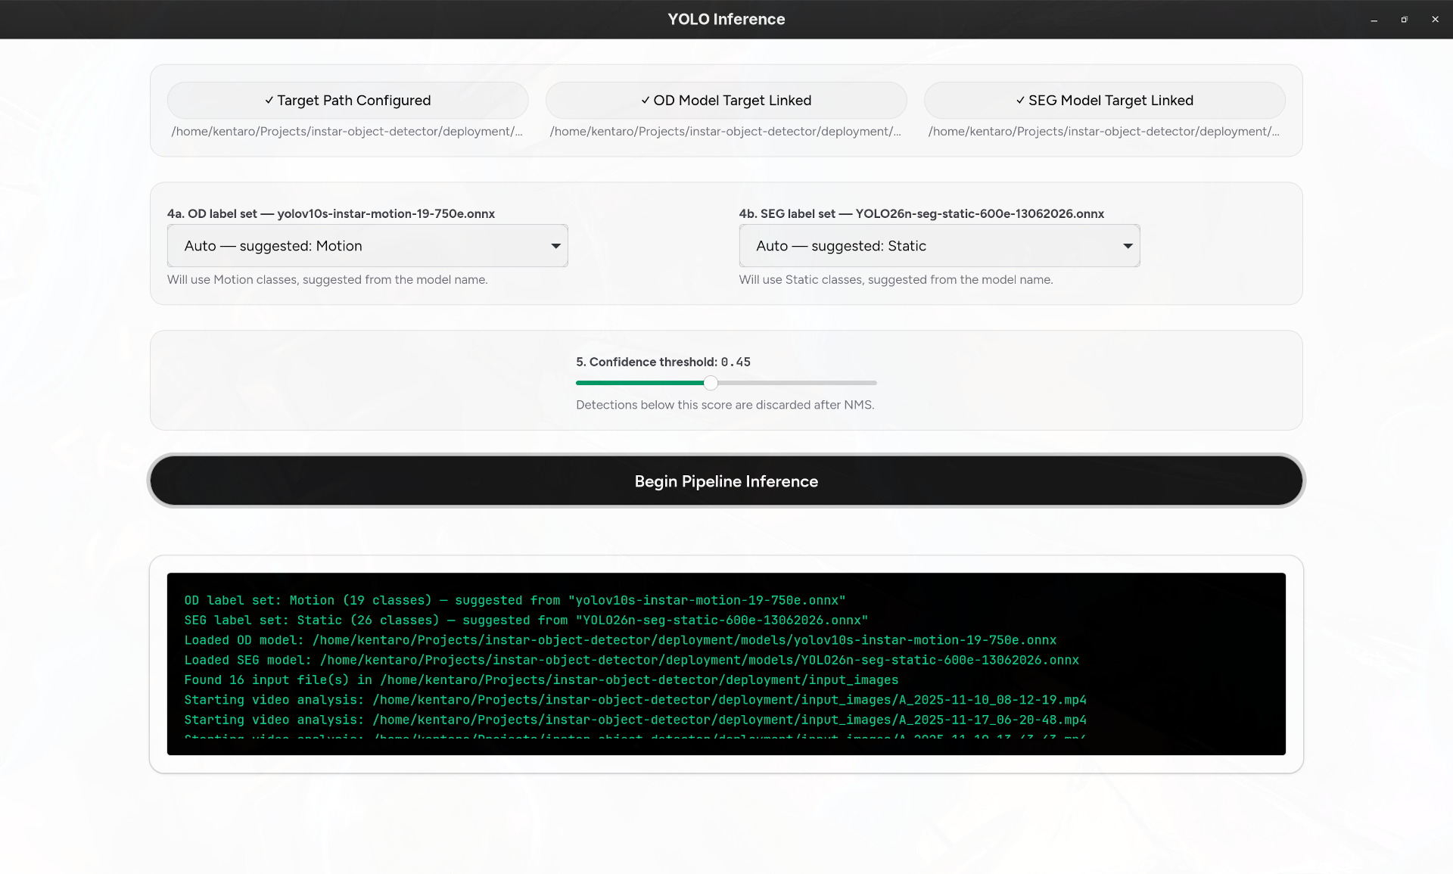Screen dimensions: 1453x874
Task: Click the 'OD label set: Motion (19 classes)' log line
Action: [x=515, y=600]
